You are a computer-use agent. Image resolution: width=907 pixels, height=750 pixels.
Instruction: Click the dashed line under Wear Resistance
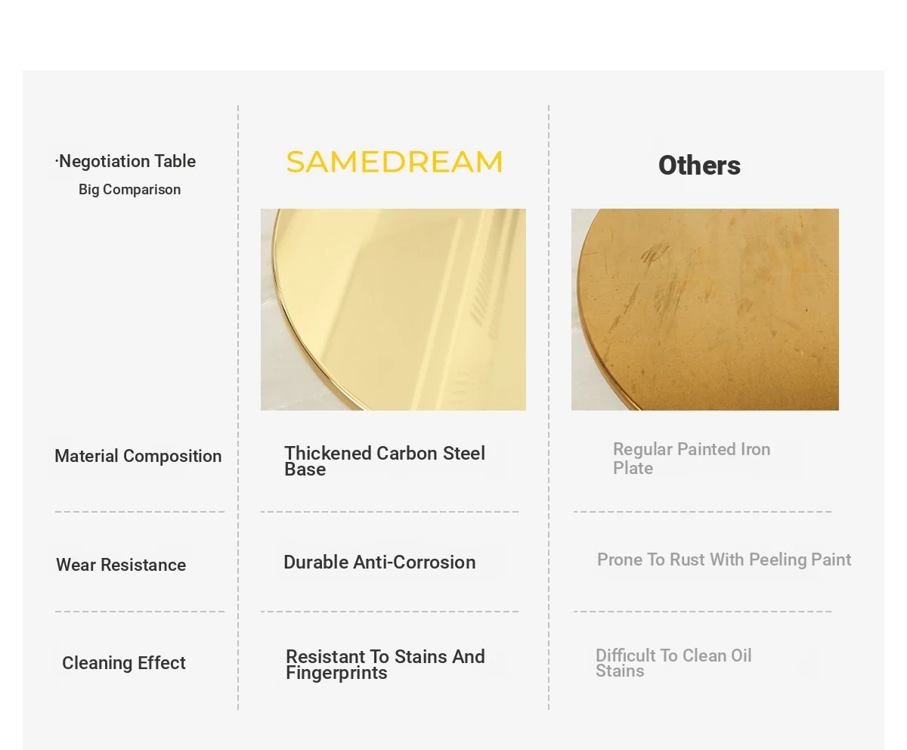tap(140, 612)
